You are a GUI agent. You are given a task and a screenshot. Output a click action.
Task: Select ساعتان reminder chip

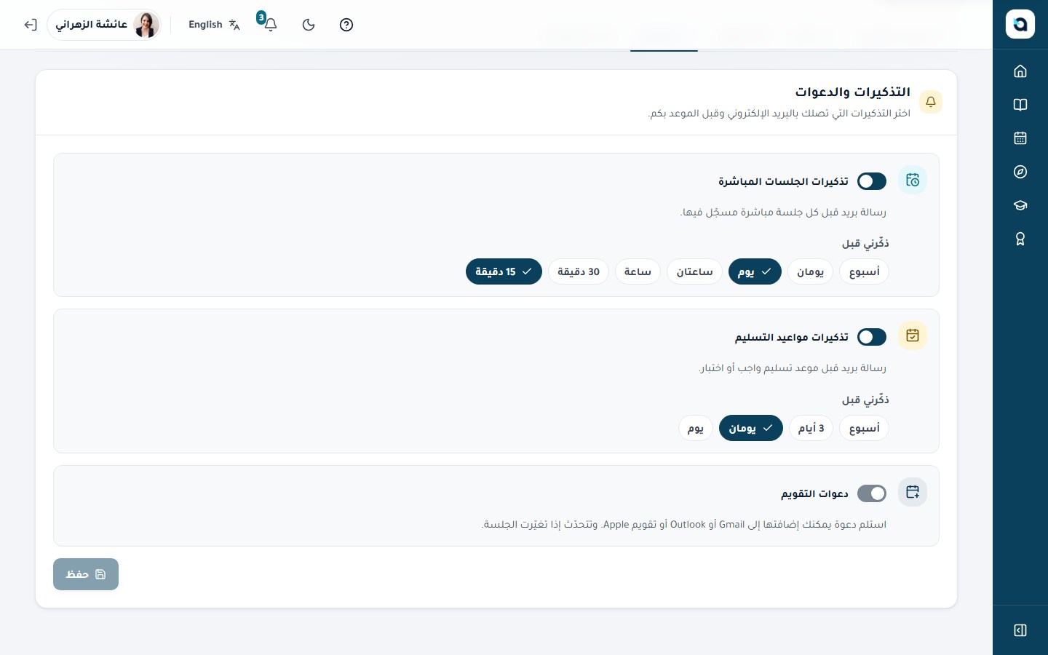pos(694,271)
